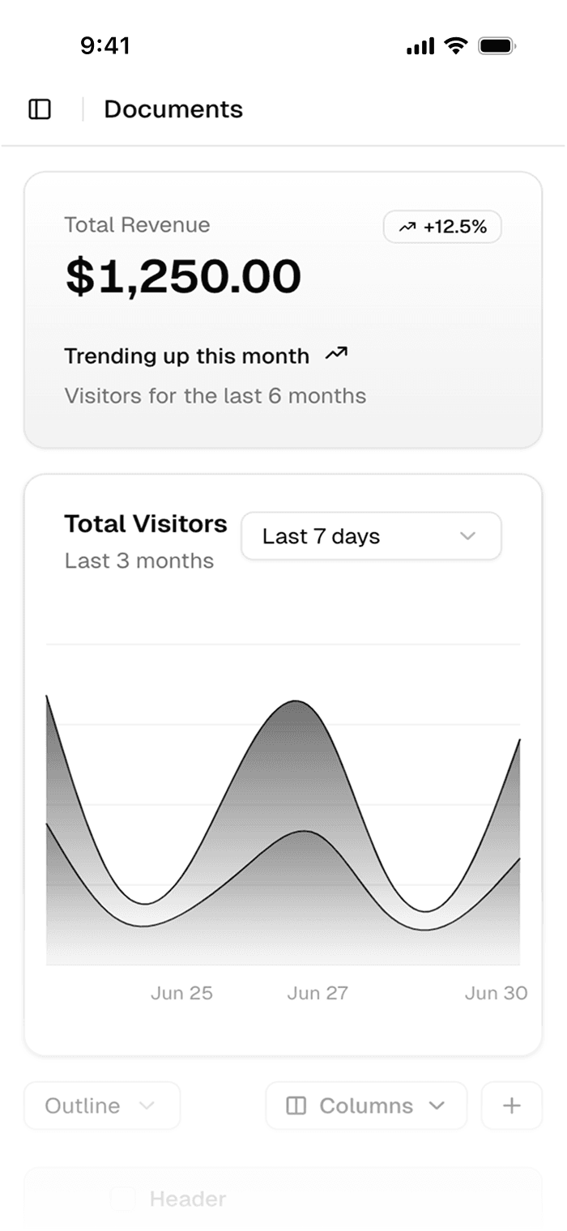Tap the 9:41 clock in the status bar
The height and width of the screenshot is (1231, 567).
point(104,45)
